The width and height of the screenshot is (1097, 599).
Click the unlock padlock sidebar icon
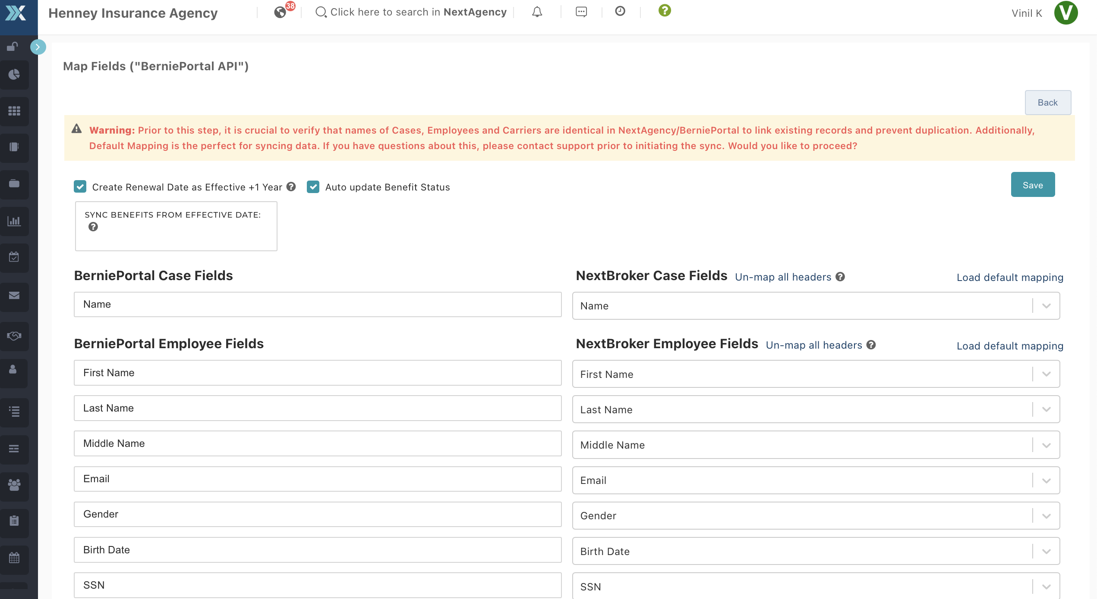click(13, 46)
